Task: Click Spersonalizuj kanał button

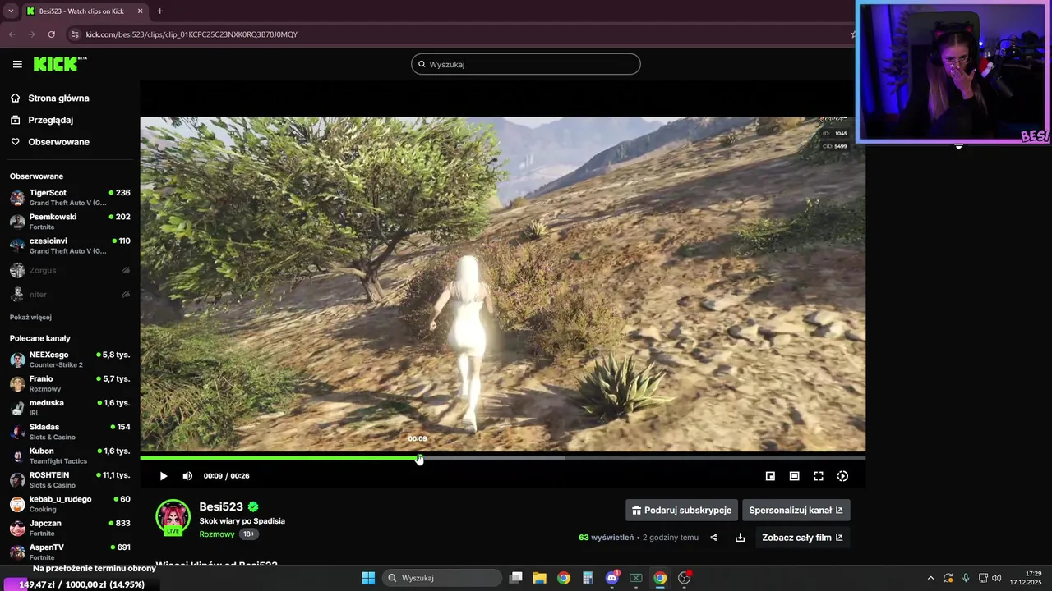Action: pos(796,510)
